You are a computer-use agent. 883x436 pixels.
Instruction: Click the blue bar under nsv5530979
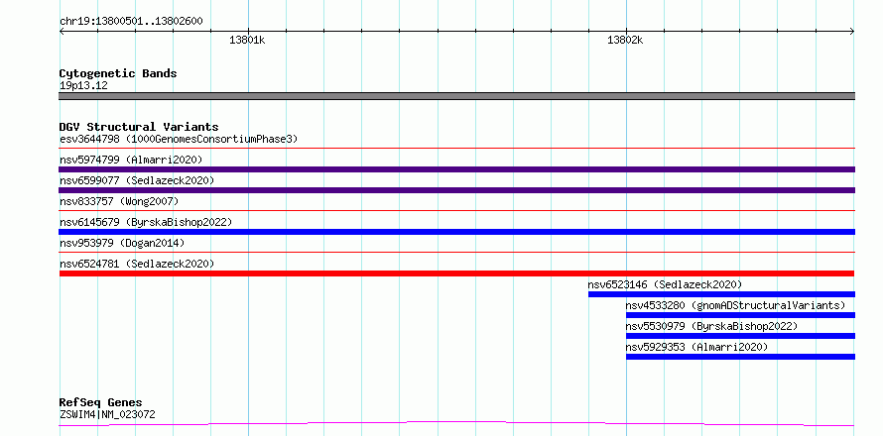pos(740,336)
